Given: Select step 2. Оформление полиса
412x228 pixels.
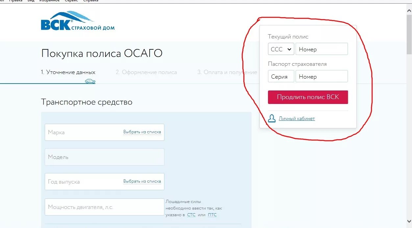Looking at the screenshot, I should 146,72.
